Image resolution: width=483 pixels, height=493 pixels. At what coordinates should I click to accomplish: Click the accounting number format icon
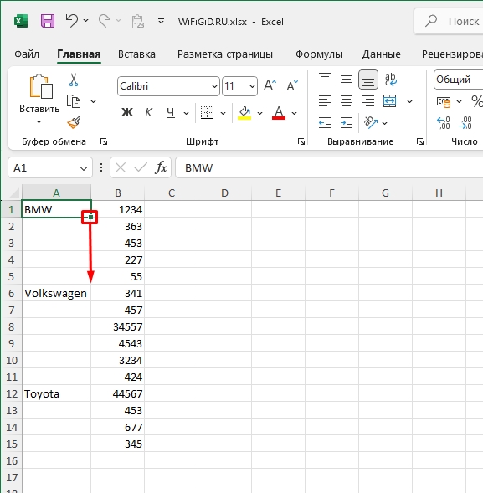(444, 101)
